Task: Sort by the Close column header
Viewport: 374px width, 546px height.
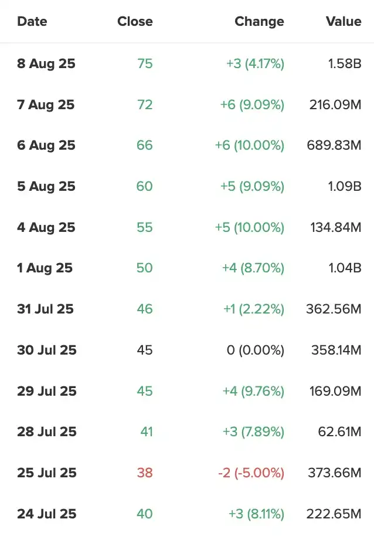Action: coord(135,22)
